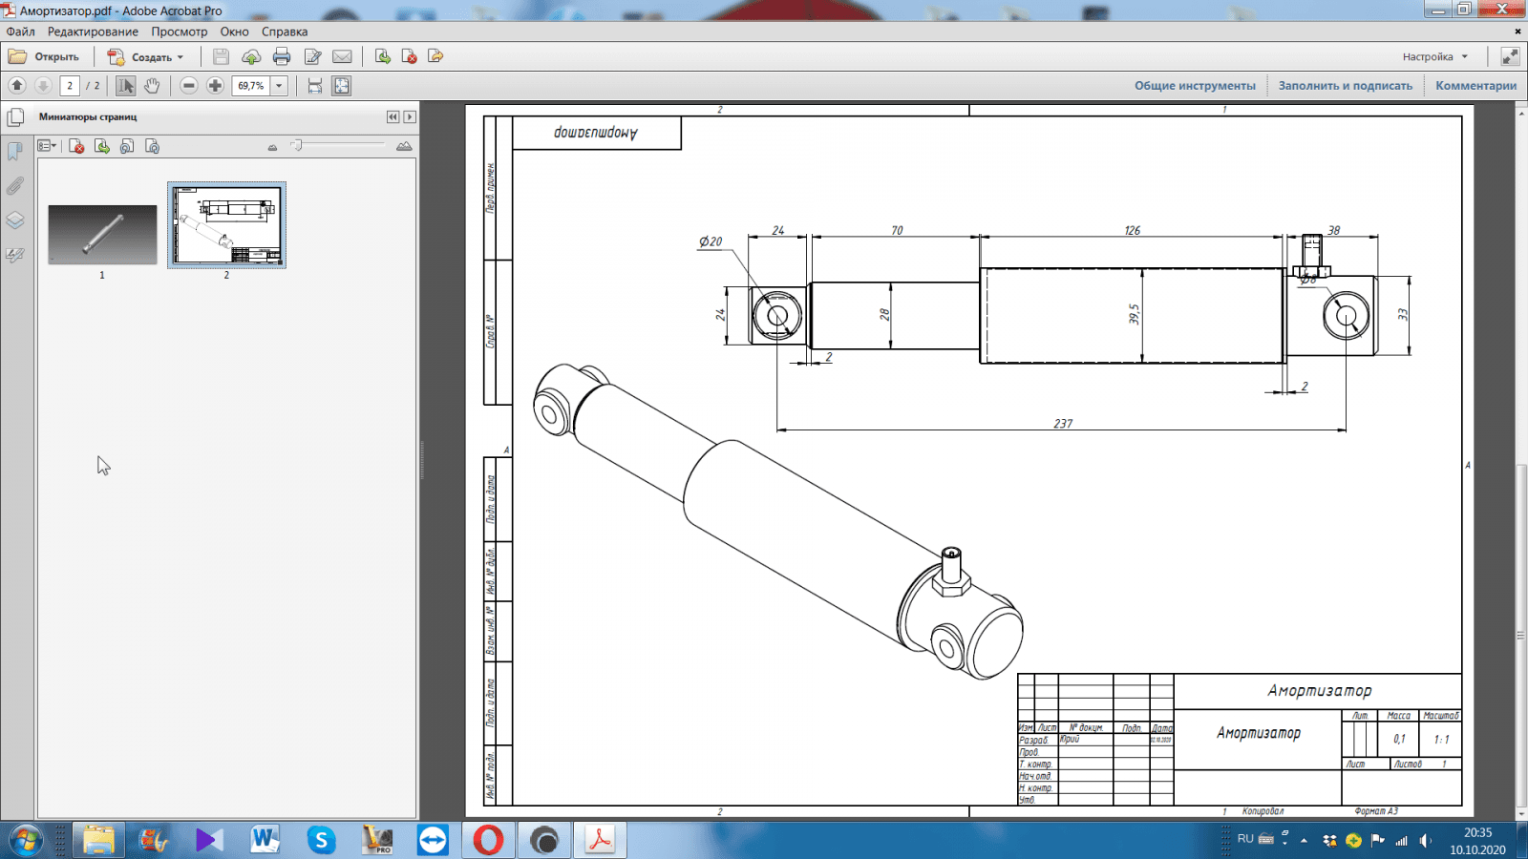Go to previous page up arrow
This screenshot has width=1528, height=859.
[17, 86]
